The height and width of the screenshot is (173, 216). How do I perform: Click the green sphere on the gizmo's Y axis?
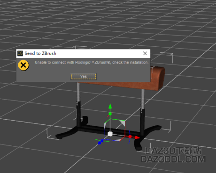110,114
